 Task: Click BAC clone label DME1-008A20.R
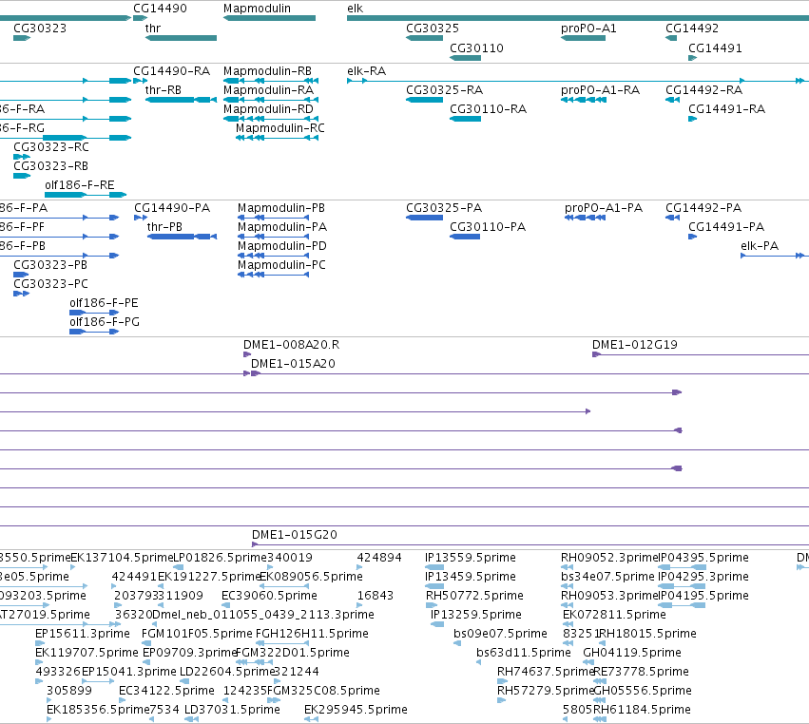(292, 345)
